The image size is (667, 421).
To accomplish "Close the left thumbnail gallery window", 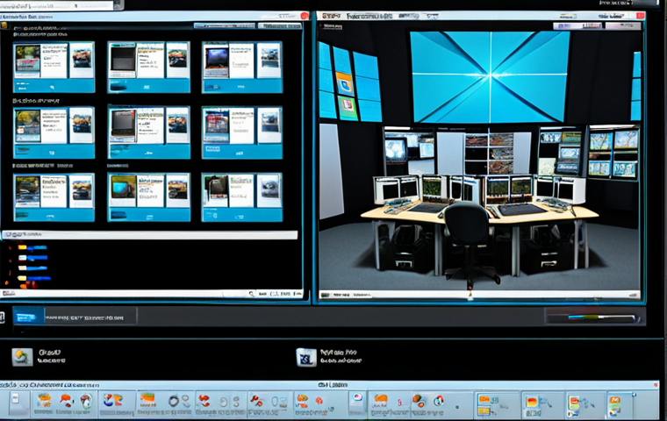I will point(305,16).
